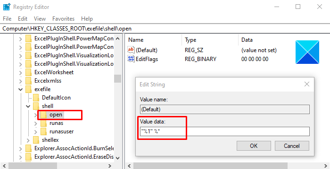Open the Edit menu
Screen dimensions: 330x169
(x=23, y=19)
